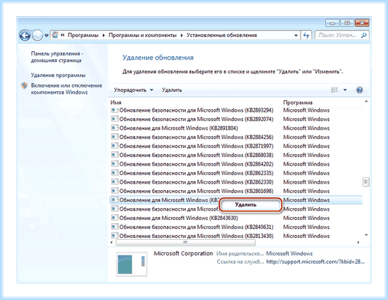Click the icon of update KB2864202
This screenshot has height=300, width=388.
[114, 164]
